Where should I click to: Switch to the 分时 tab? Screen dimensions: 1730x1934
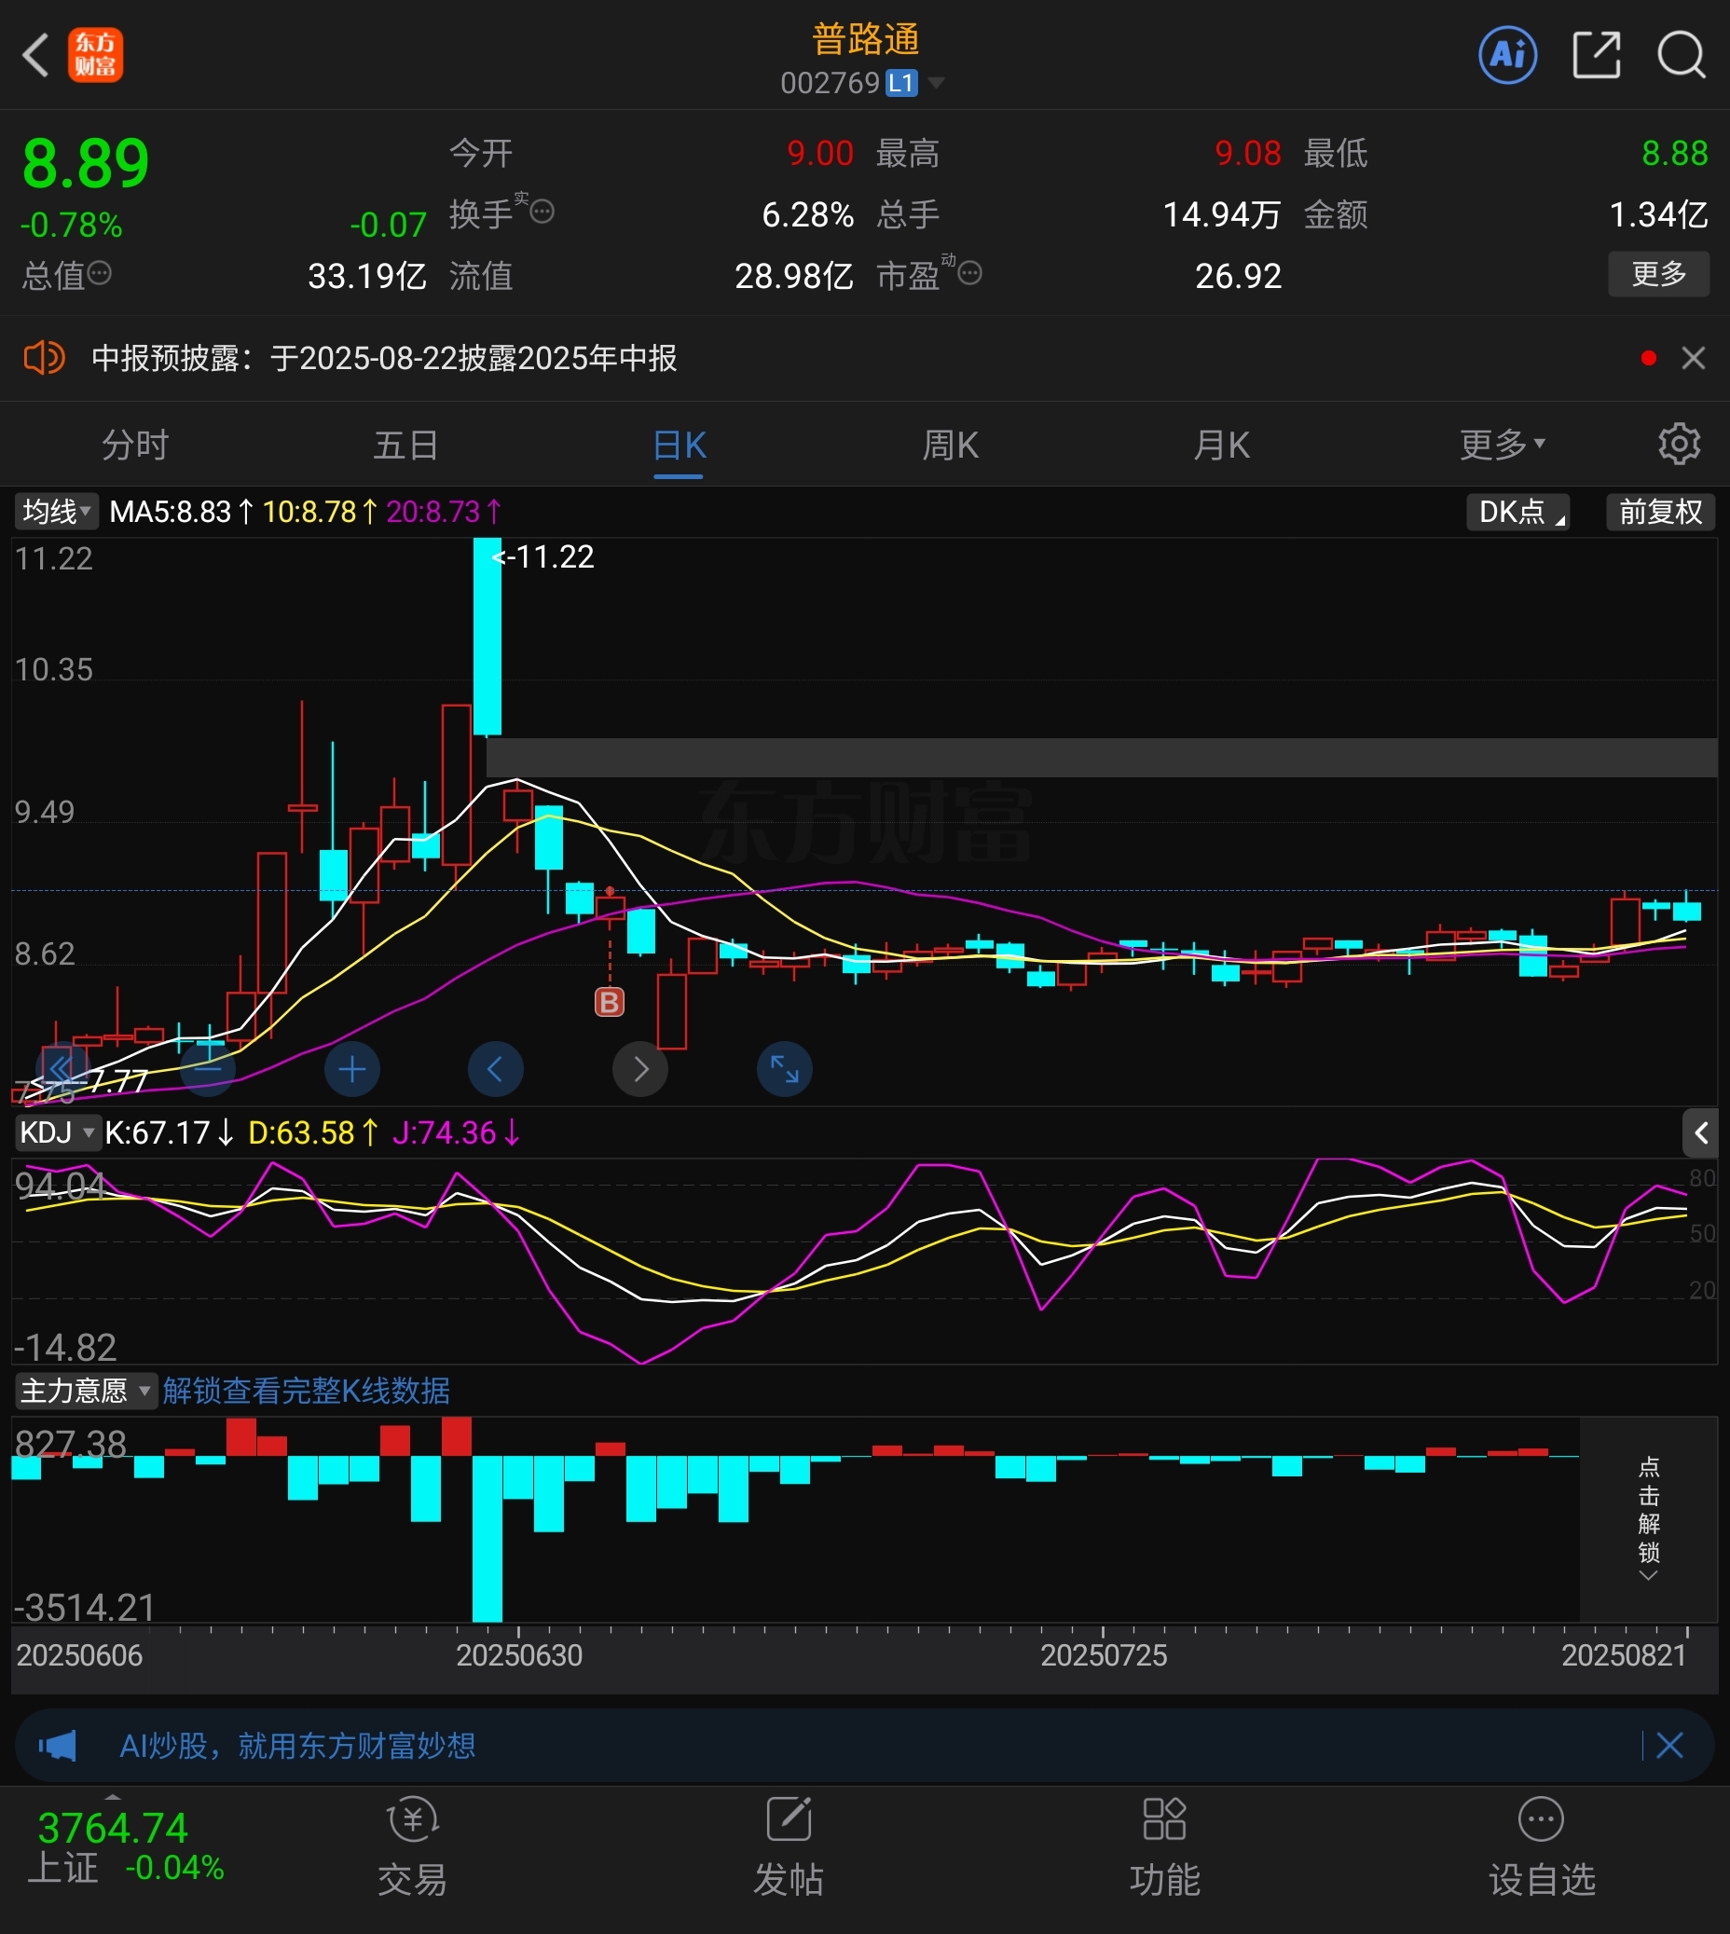coord(135,444)
